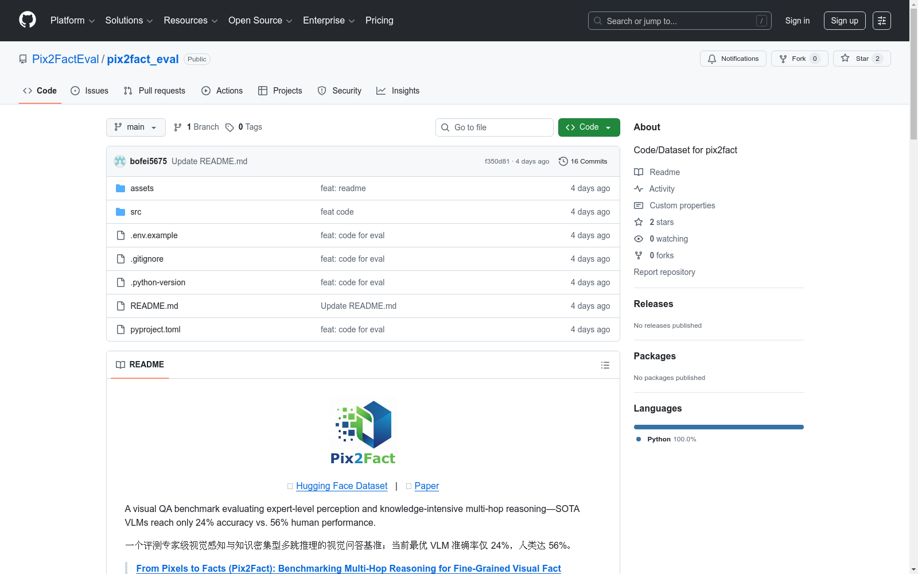
Task: Switch to the Security tab
Action: [340, 91]
